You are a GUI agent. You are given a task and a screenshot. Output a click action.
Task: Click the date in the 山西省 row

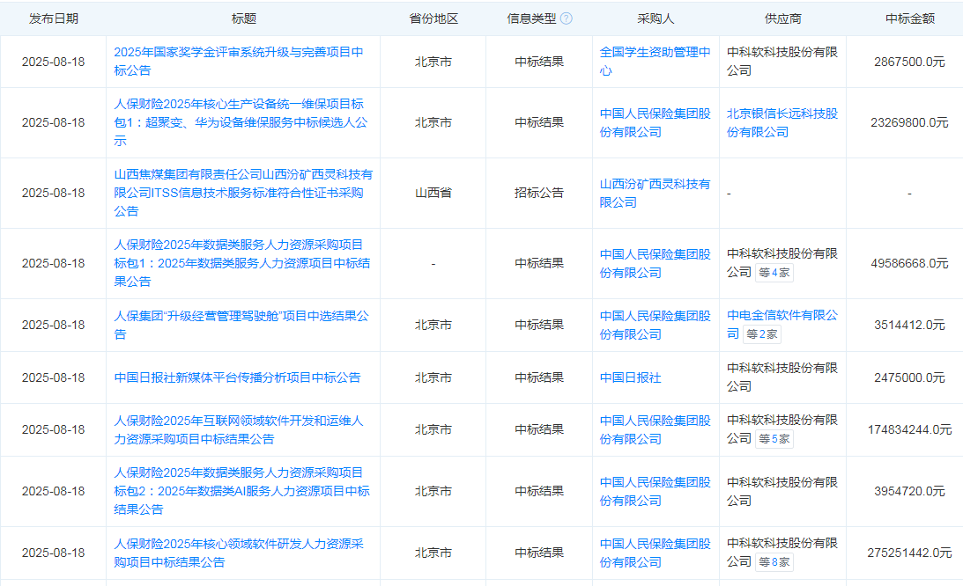click(x=54, y=193)
